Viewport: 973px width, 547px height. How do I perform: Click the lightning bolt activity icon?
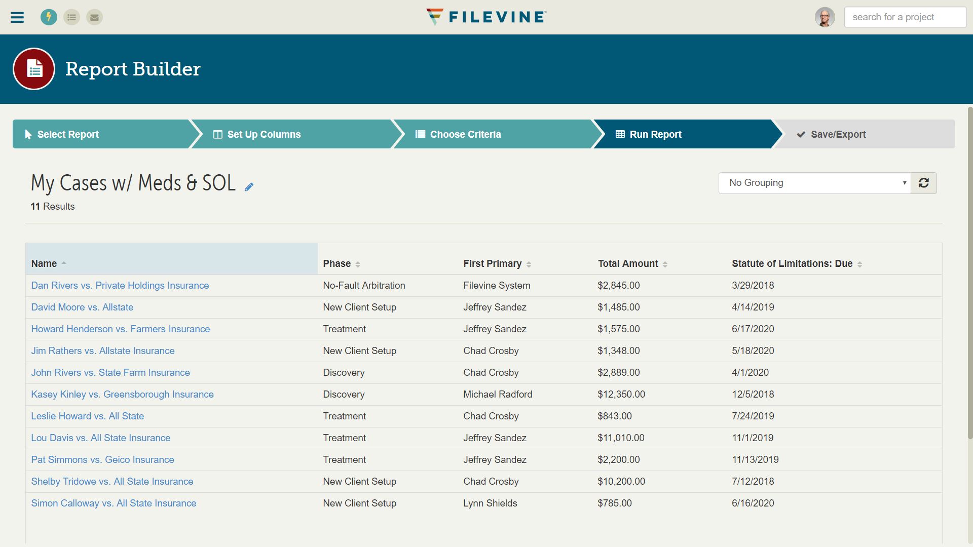[x=49, y=17]
